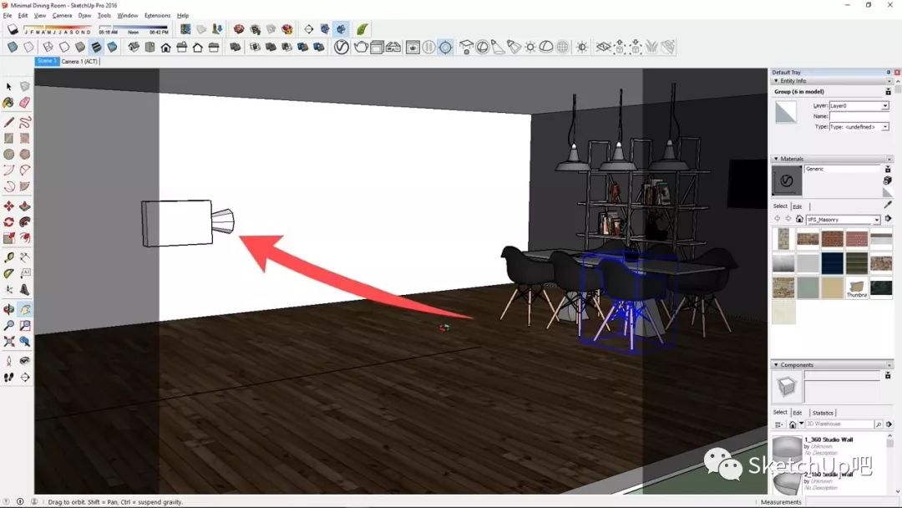
Task: Select the Eraser tool
Action: tap(24, 103)
